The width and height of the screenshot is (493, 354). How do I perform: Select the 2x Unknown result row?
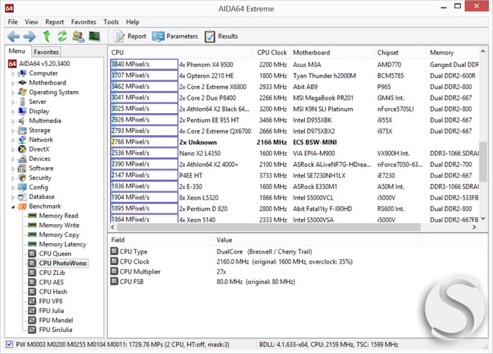(294, 142)
